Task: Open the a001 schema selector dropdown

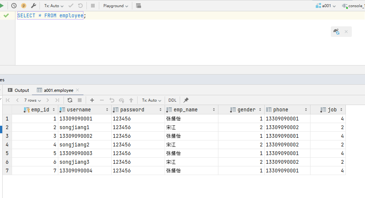Action: (x=326, y=6)
